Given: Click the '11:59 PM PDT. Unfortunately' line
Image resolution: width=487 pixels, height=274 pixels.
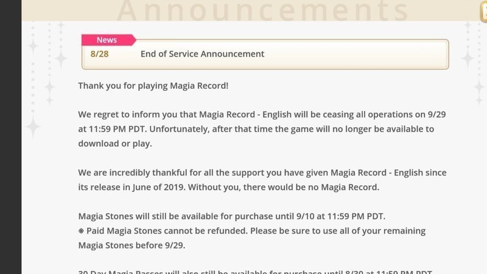Looking at the screenshot, I should coord(256,129).
